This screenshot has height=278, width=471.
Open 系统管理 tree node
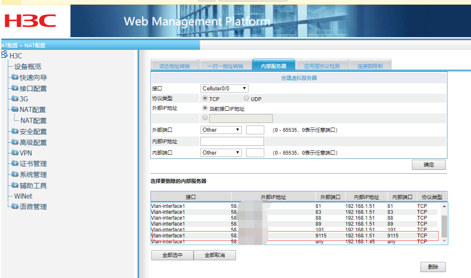coord(33,175)
